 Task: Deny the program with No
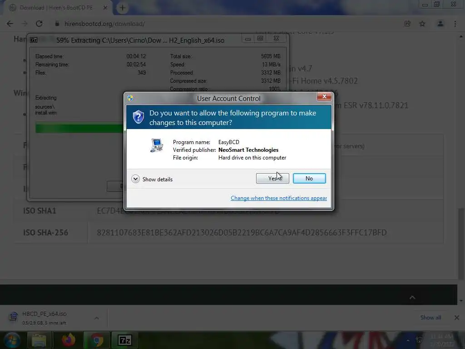[x=309, y=178]
